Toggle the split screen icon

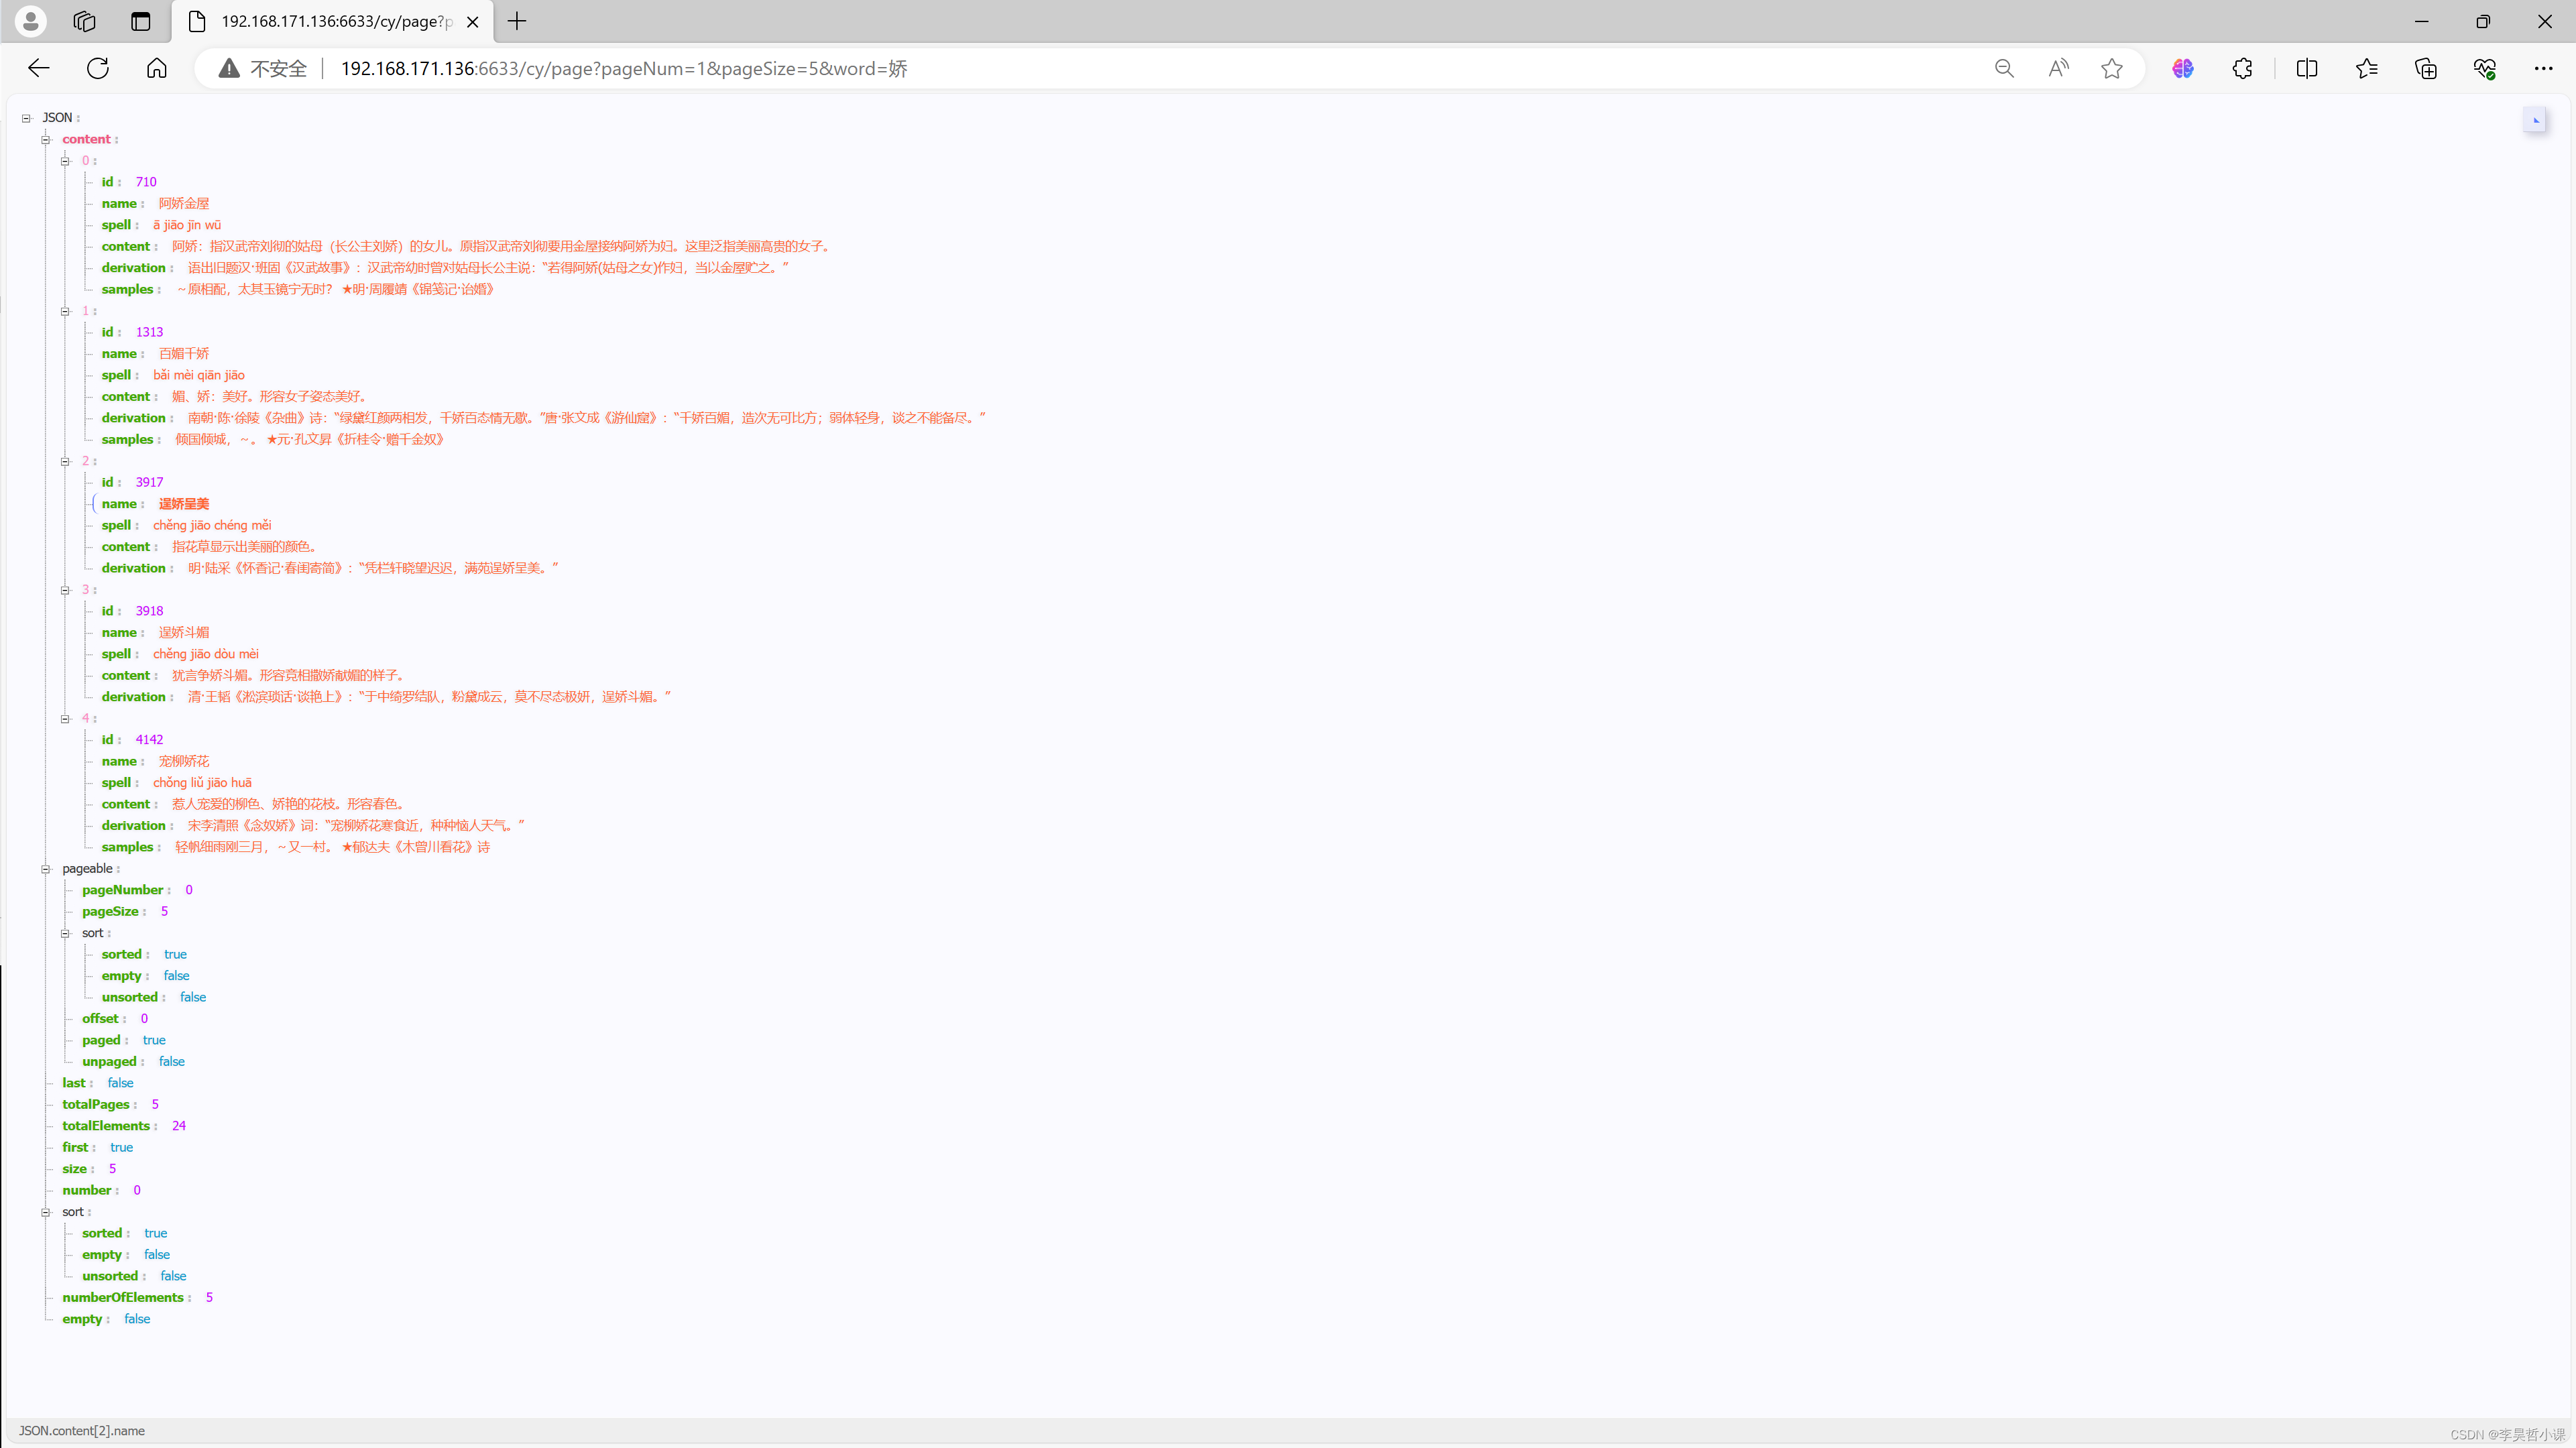coord(2307,68)
